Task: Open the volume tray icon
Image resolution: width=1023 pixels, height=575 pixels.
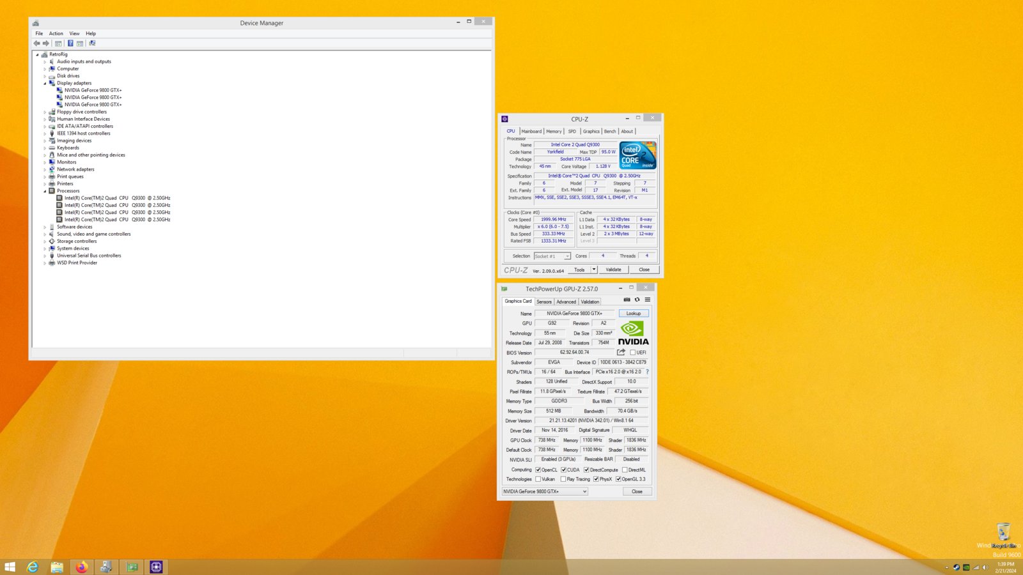Action: click(x=985, y=567)
